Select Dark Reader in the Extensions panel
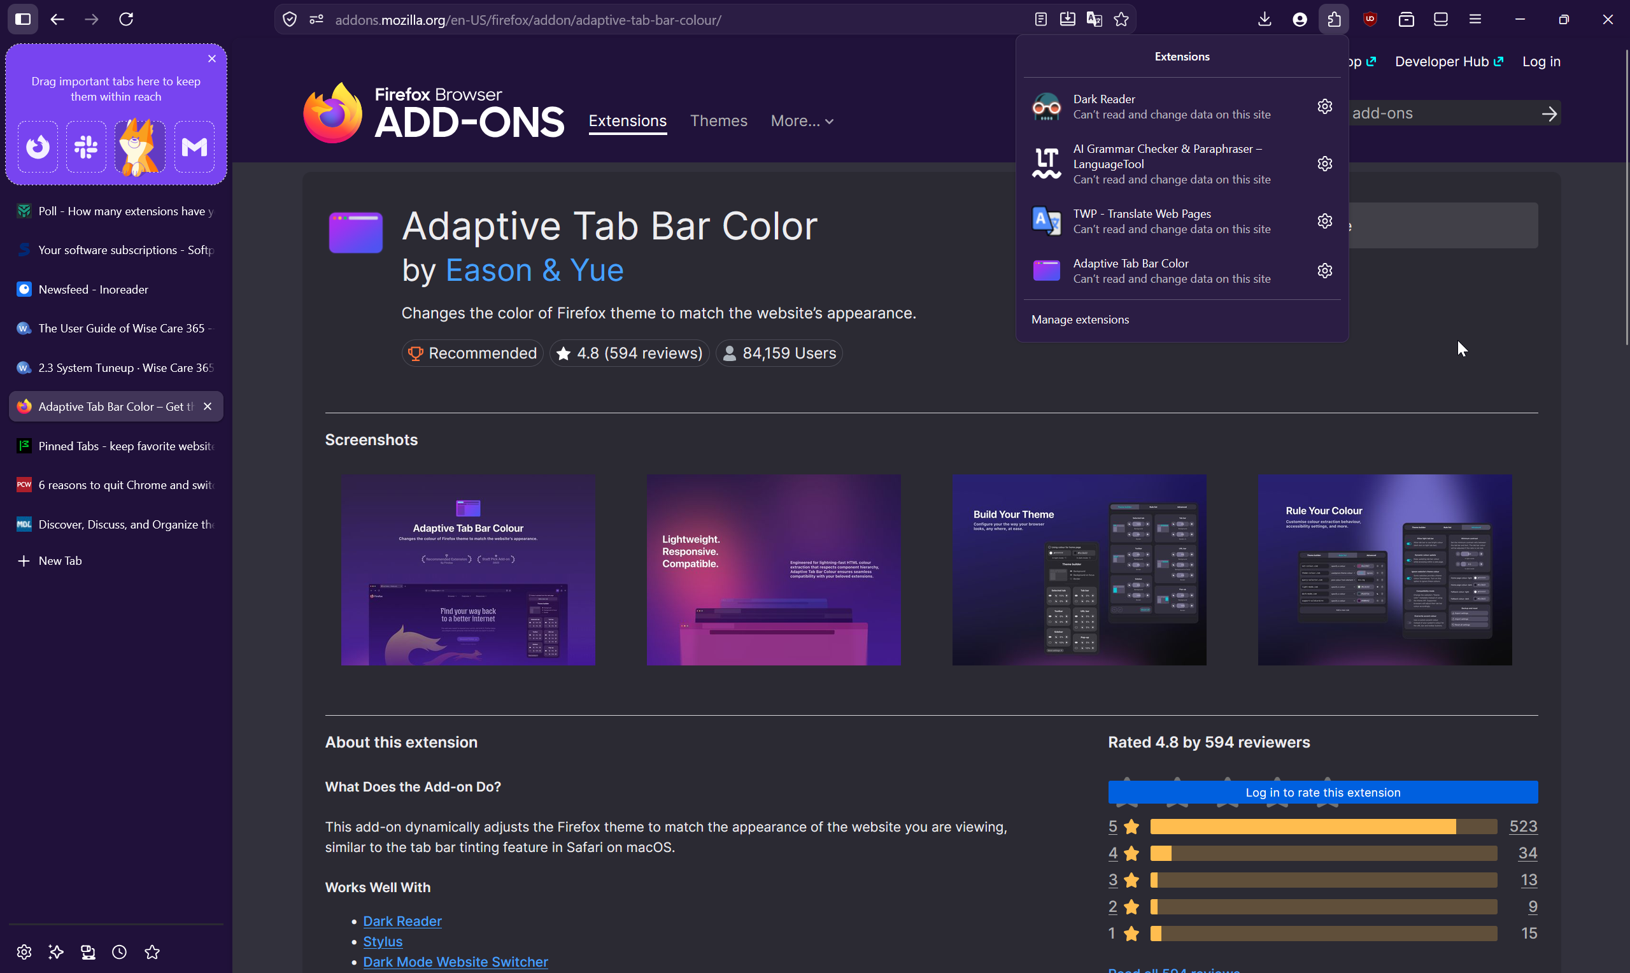The height and width of the screenshot is (973, 1630). [x=1166, y=107]
